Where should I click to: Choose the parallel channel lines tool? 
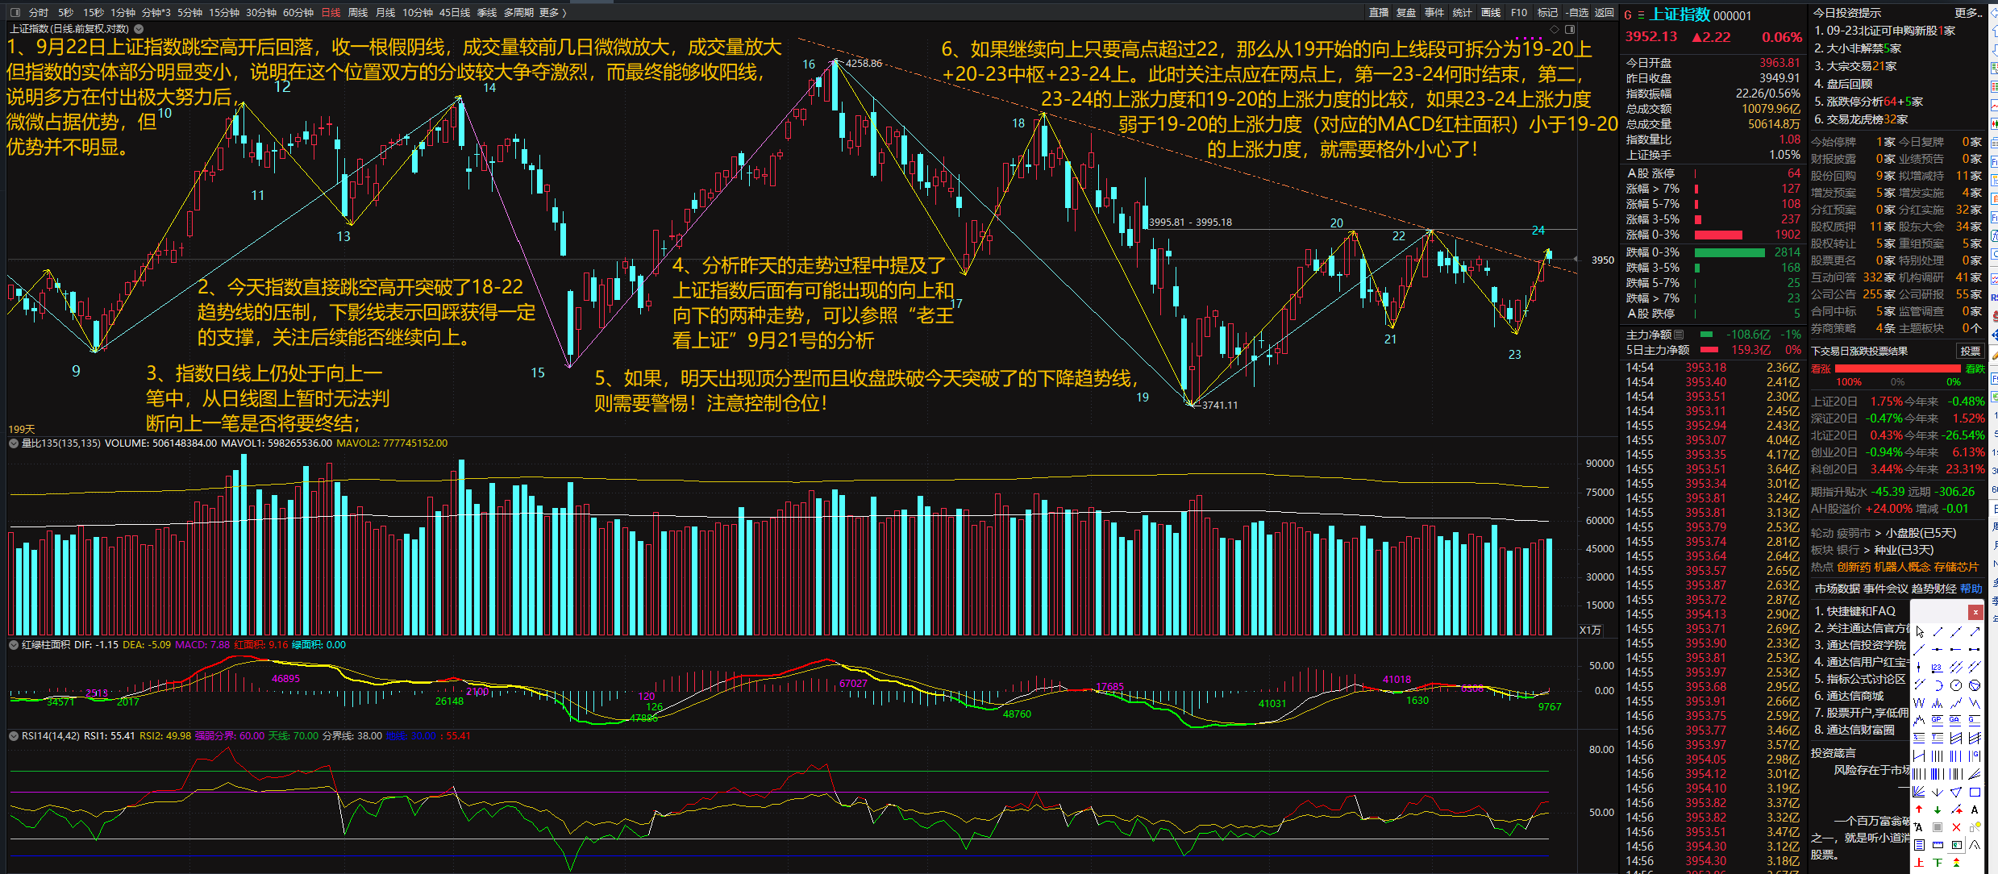pos(1956,667)
